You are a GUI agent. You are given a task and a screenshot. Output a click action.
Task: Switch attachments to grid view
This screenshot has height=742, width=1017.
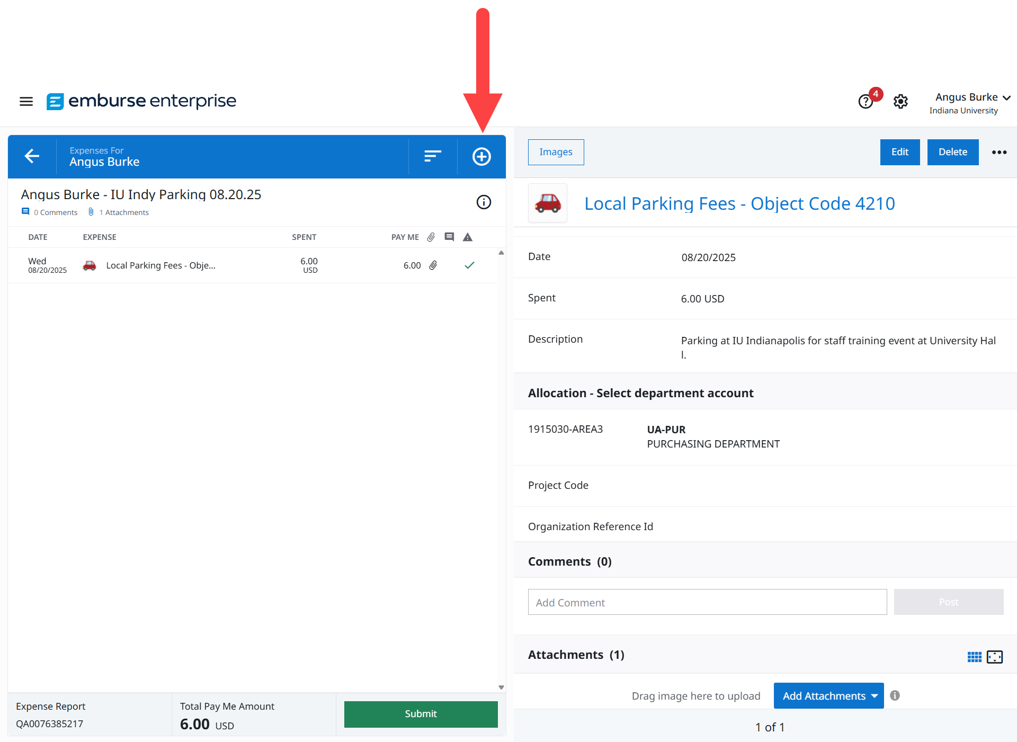tap(974, 657)
